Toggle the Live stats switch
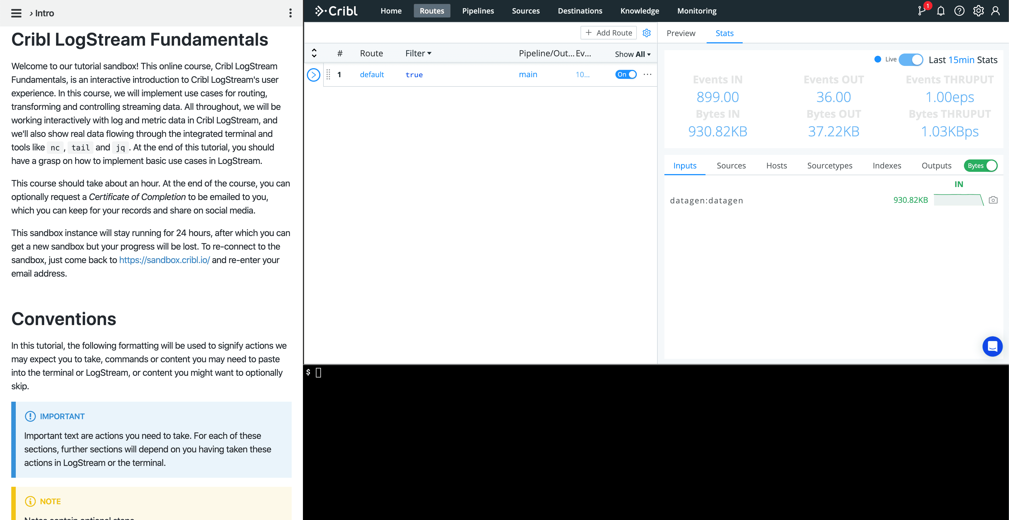Screen dimensions: 1009x520 [x=911, y=59]
